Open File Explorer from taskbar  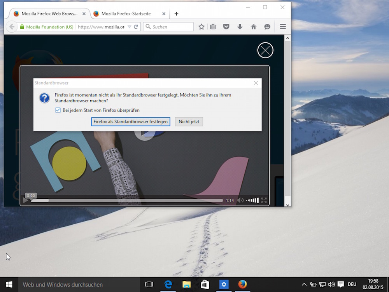[x=186, y=285]
